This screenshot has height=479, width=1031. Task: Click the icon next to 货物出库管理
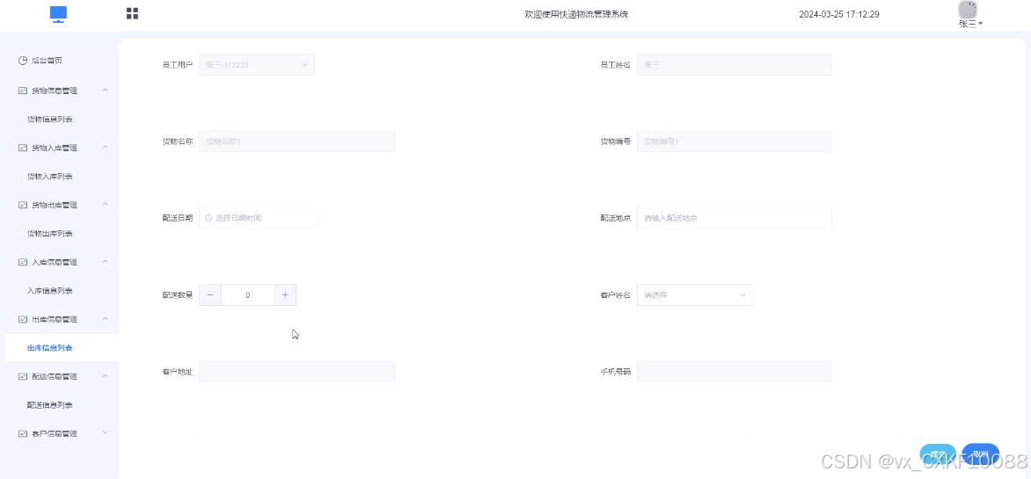22,205
